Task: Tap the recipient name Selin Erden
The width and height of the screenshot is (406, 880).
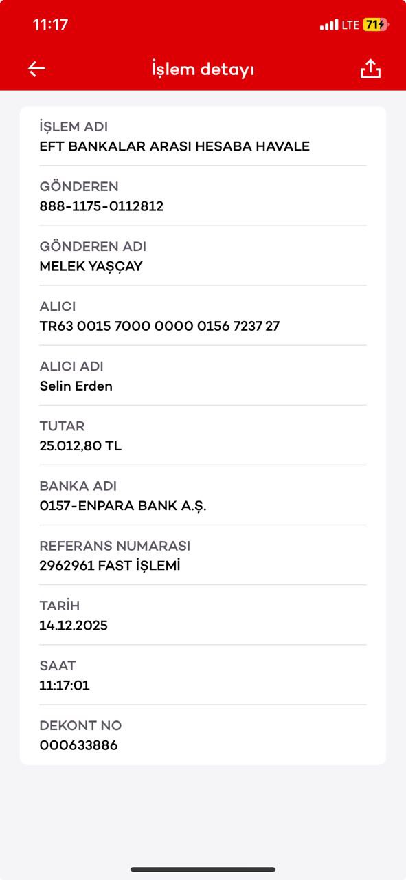Action: point(76,386)
